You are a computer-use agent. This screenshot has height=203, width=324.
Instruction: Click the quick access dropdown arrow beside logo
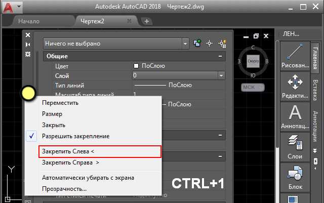click(x=19, y=7)
